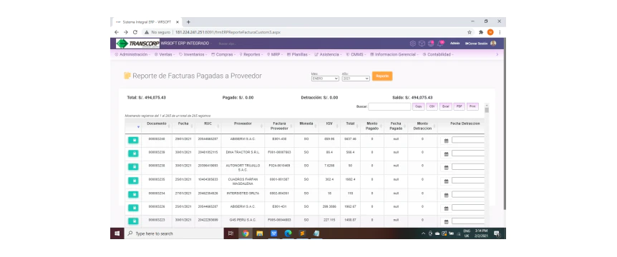The image size is (617, 257).
Task: Click the green save button for CUADROS FARFAN row
Action: [133, 181]
